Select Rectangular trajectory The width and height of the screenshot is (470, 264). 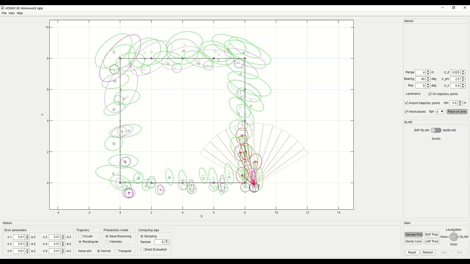coord(80,242)
